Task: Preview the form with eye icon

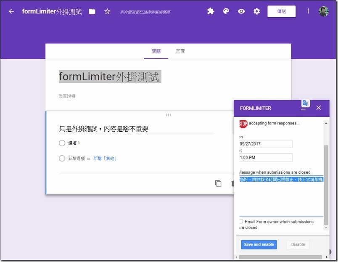Action: coord(241,11)
